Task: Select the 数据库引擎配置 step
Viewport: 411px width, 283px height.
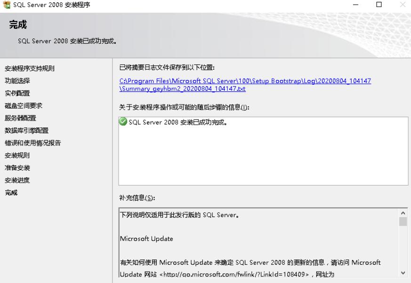Action: 27,130
